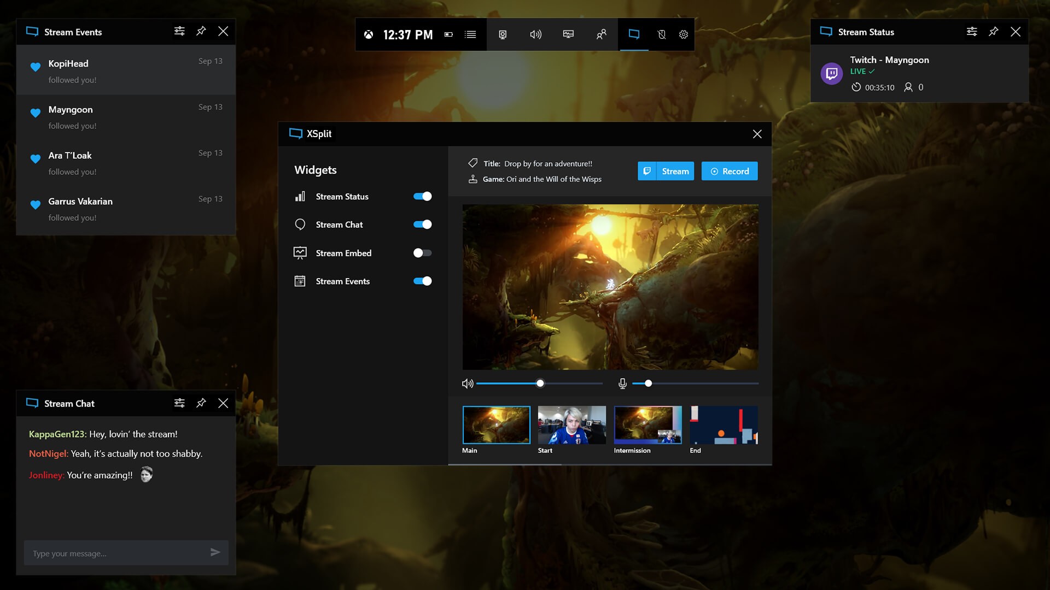Open the Performance overlay widget

[569, 34]
